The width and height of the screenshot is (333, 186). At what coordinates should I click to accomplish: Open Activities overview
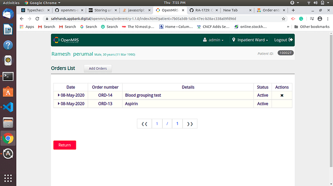coord(11,3)
